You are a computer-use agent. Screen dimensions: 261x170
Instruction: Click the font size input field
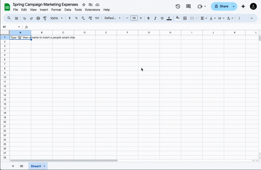coord(134,18)
